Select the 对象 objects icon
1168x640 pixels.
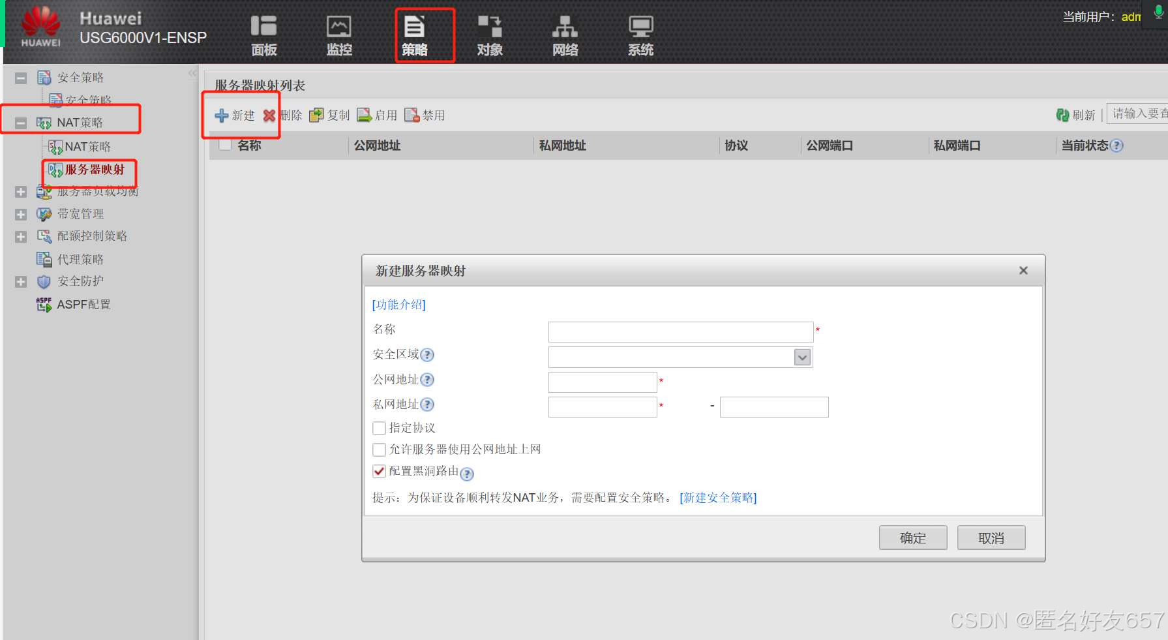(x=490, y=27)
